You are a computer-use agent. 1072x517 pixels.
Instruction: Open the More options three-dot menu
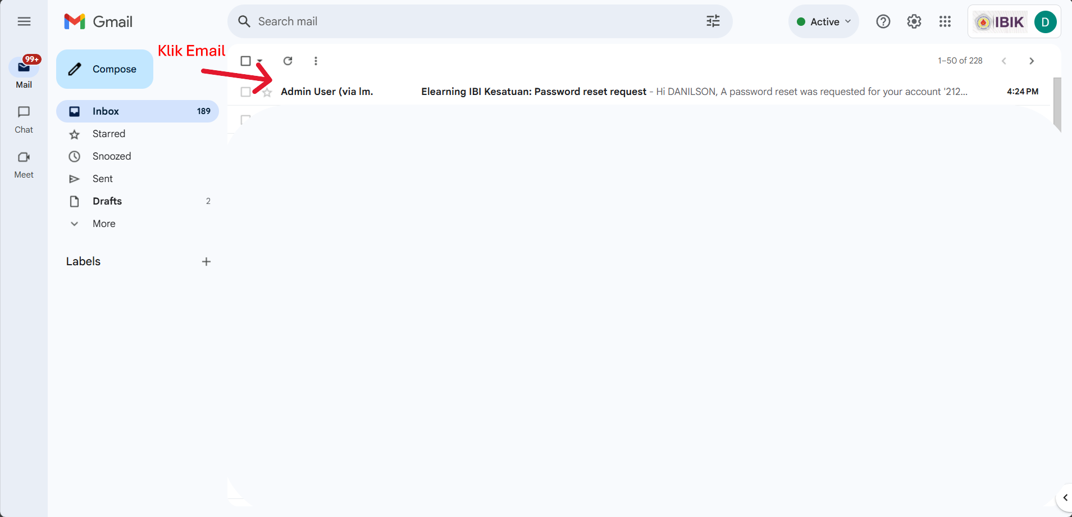coord(316,61)
